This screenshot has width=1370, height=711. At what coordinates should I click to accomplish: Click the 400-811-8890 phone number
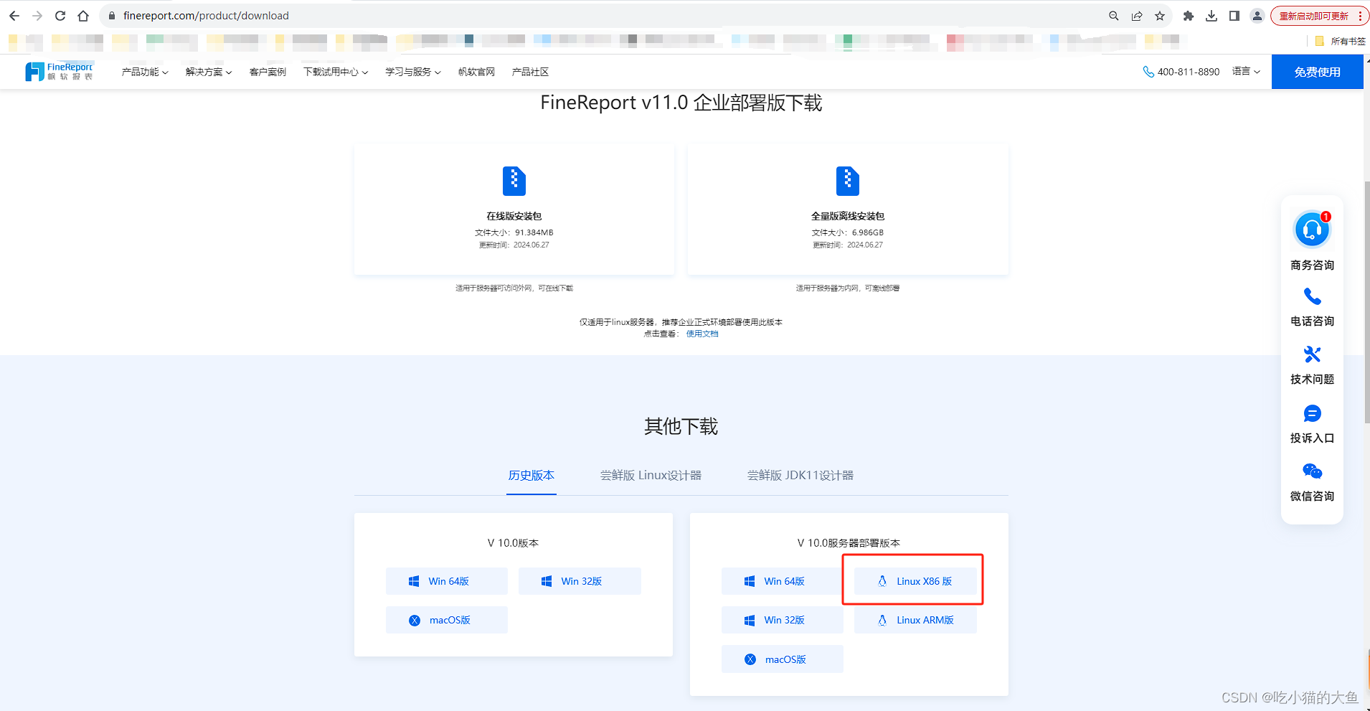click(x=1189, y=72)
